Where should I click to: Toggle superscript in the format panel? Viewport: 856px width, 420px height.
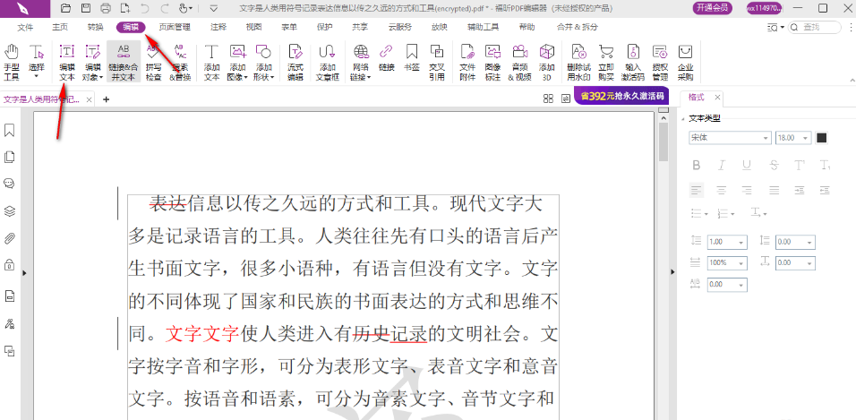(800, 165)
